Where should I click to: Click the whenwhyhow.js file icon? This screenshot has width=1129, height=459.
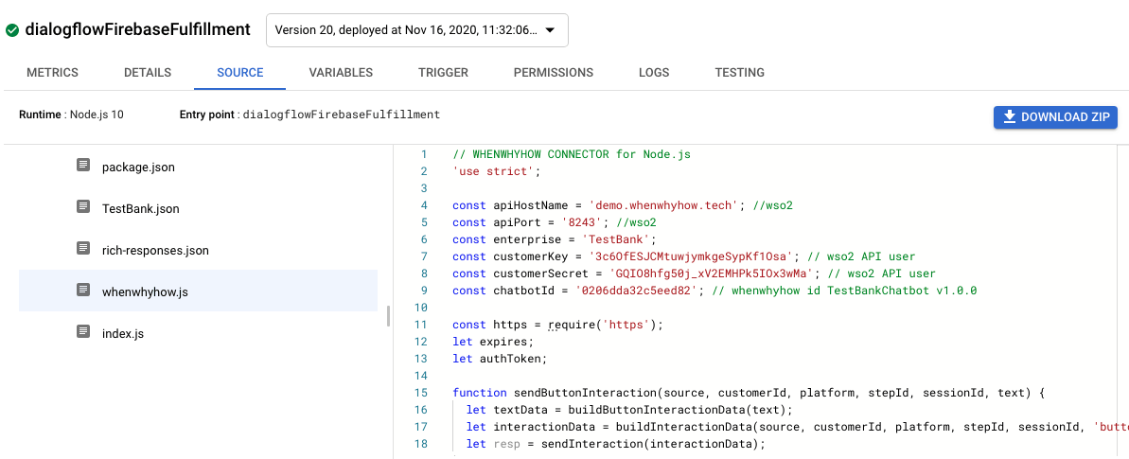coord(83,291)
